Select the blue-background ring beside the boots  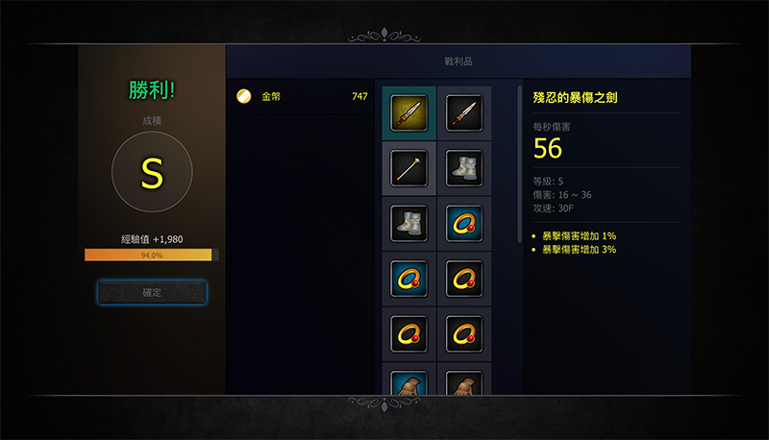[x=464, y=224]
